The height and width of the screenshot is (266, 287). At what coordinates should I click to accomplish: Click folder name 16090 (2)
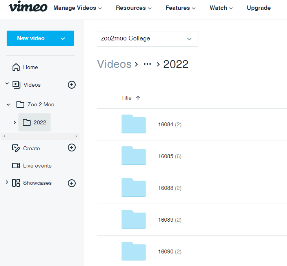(x=170, y=251)
